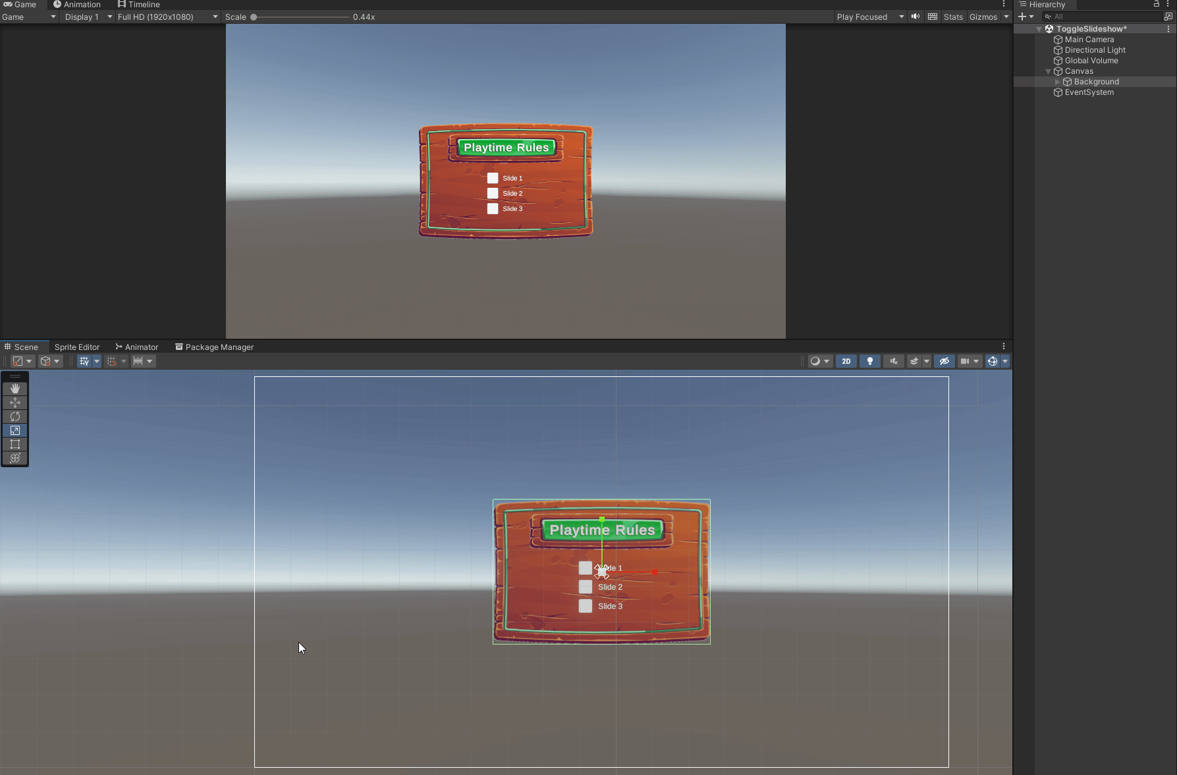Click Slide 3 checkbox in Scene view

586,606
